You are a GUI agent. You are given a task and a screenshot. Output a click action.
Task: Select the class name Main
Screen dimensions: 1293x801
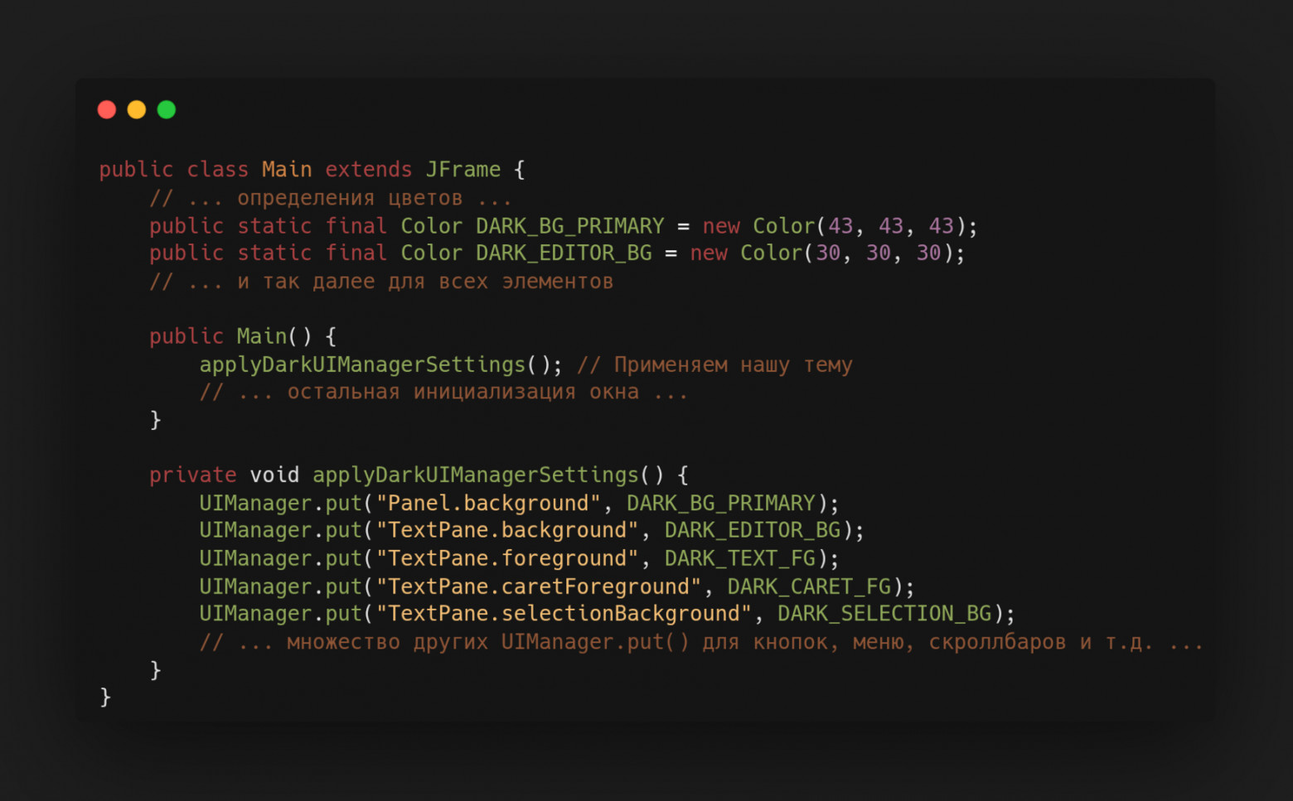tap(287, 169)
